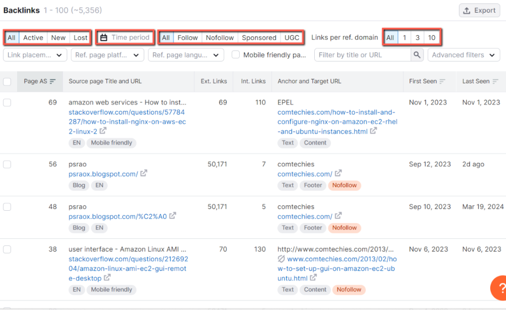Image resolution: width=506 pixels, height=310 pixels.
Task: Click the EPEL anchor text
Action: (285, 103)
